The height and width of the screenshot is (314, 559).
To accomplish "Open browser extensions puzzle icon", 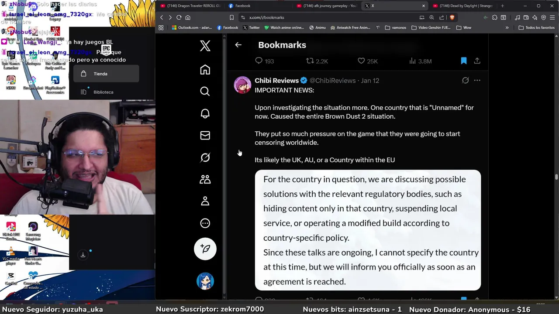I will (x=494, y=17).
